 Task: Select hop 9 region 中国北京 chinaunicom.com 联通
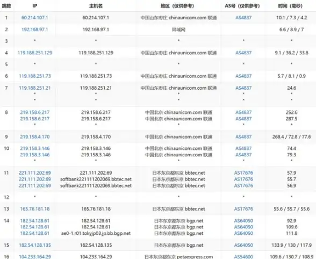point(178,137)
